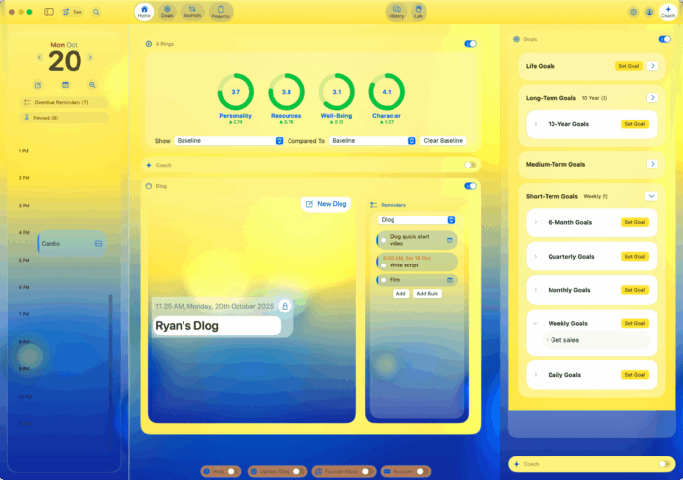Toggle the sidebar panel icon
683x480 pixels.
(49, 12)
